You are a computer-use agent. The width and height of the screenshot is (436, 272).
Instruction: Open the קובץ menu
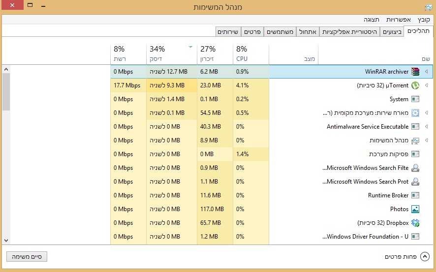coord(424,20)
